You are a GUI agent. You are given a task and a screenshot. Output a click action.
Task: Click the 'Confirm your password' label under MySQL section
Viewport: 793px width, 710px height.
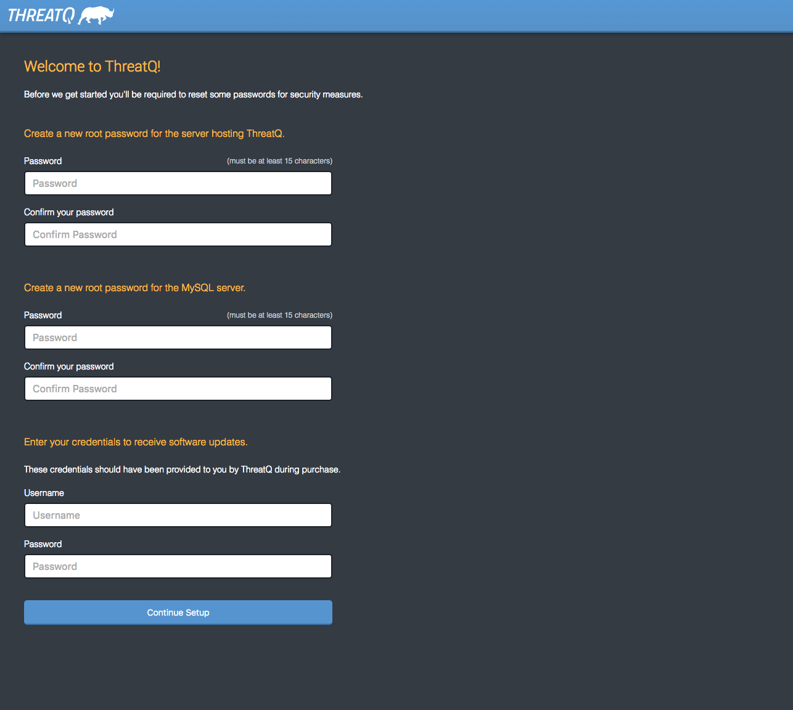[69, 366]
